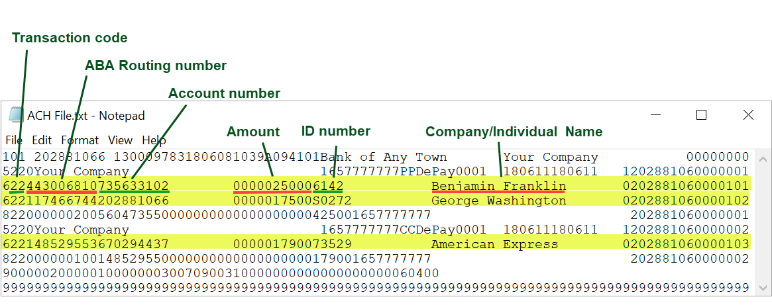Open the Format menu
The height and width of the screenshot is (305, 772).
click(x=80, y=140)
